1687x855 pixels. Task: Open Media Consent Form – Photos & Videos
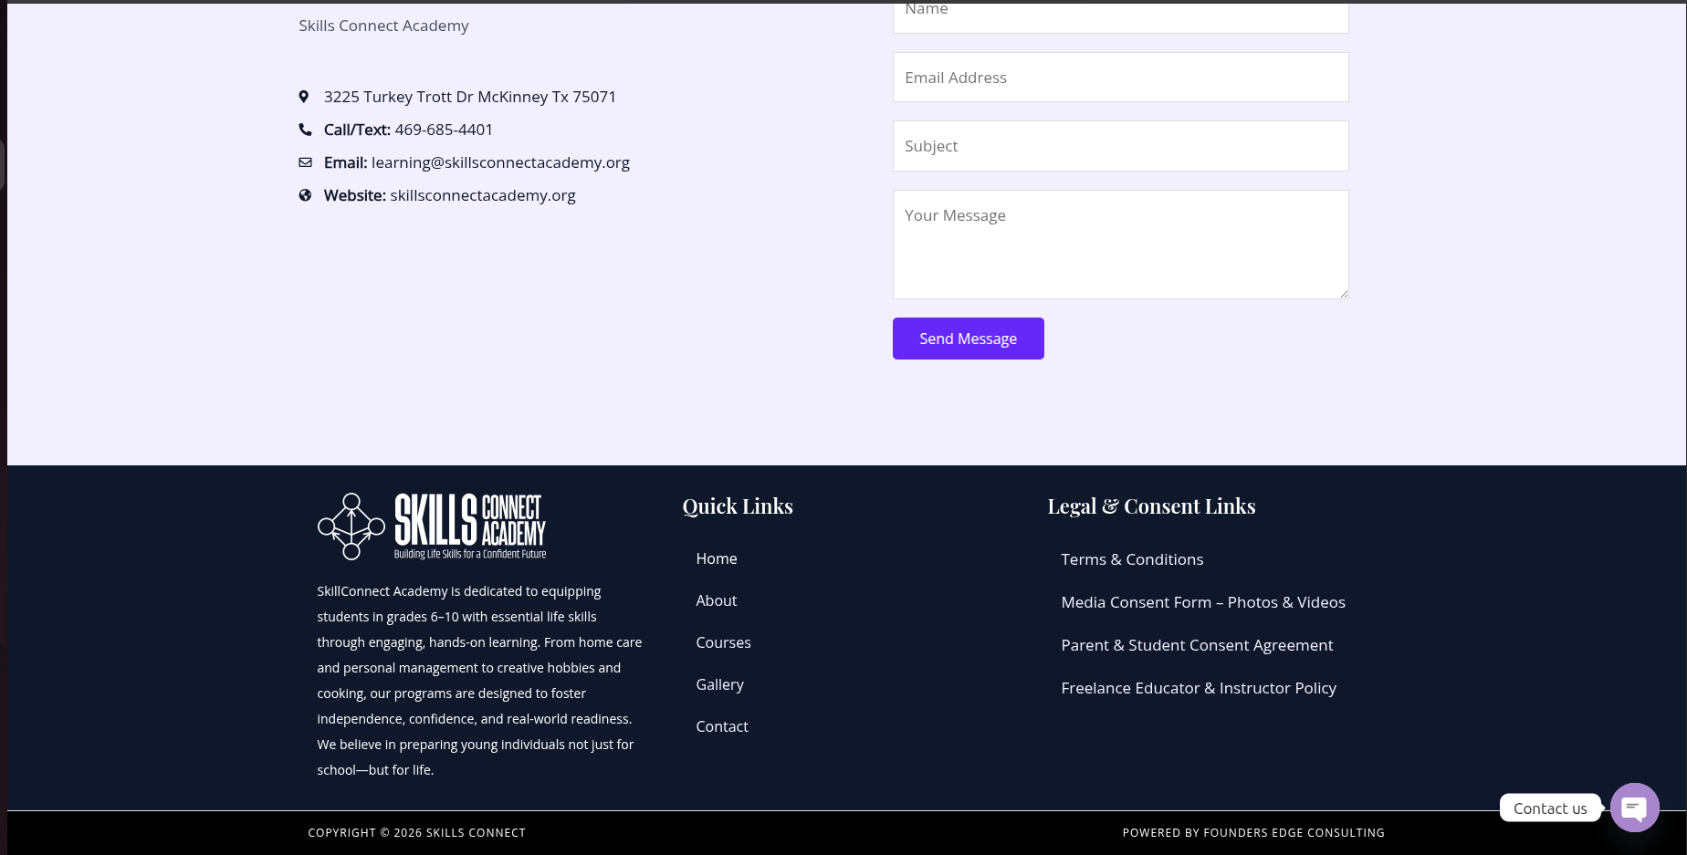tap(1203, 602)
